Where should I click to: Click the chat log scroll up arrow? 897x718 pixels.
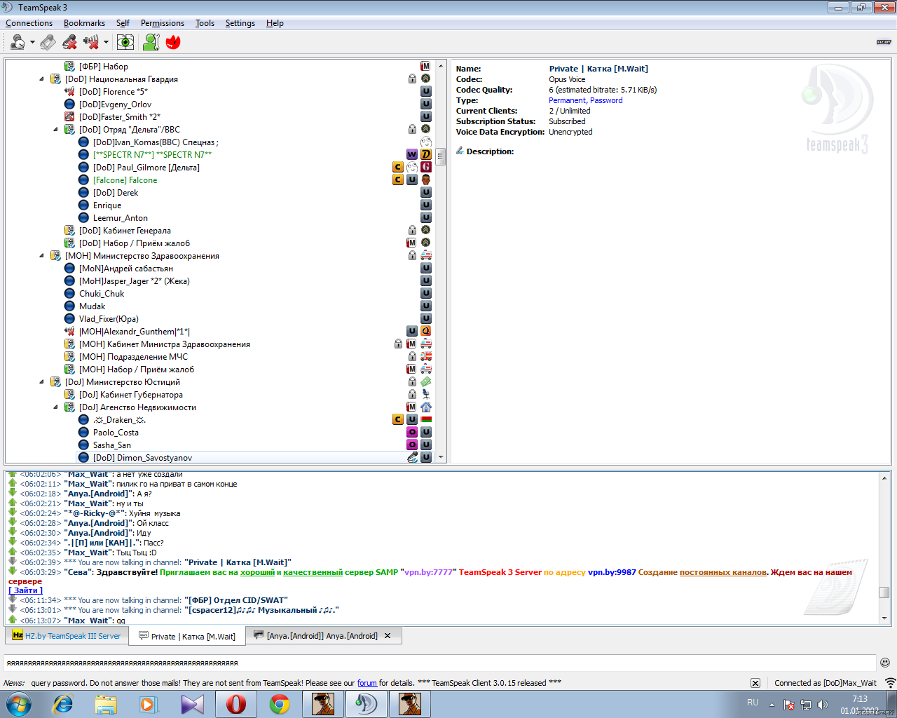coord(884,478)
